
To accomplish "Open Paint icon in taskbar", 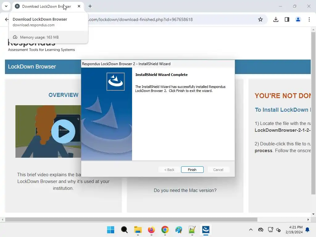I will 179,230.
